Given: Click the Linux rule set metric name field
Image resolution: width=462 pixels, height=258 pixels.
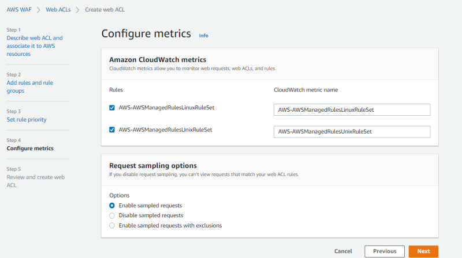Looking at the screenshot, I should (x=352, y=109).
